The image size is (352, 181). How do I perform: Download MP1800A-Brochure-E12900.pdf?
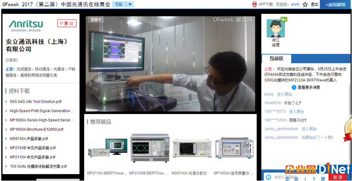pyautogui.click(x=37, y=130)
